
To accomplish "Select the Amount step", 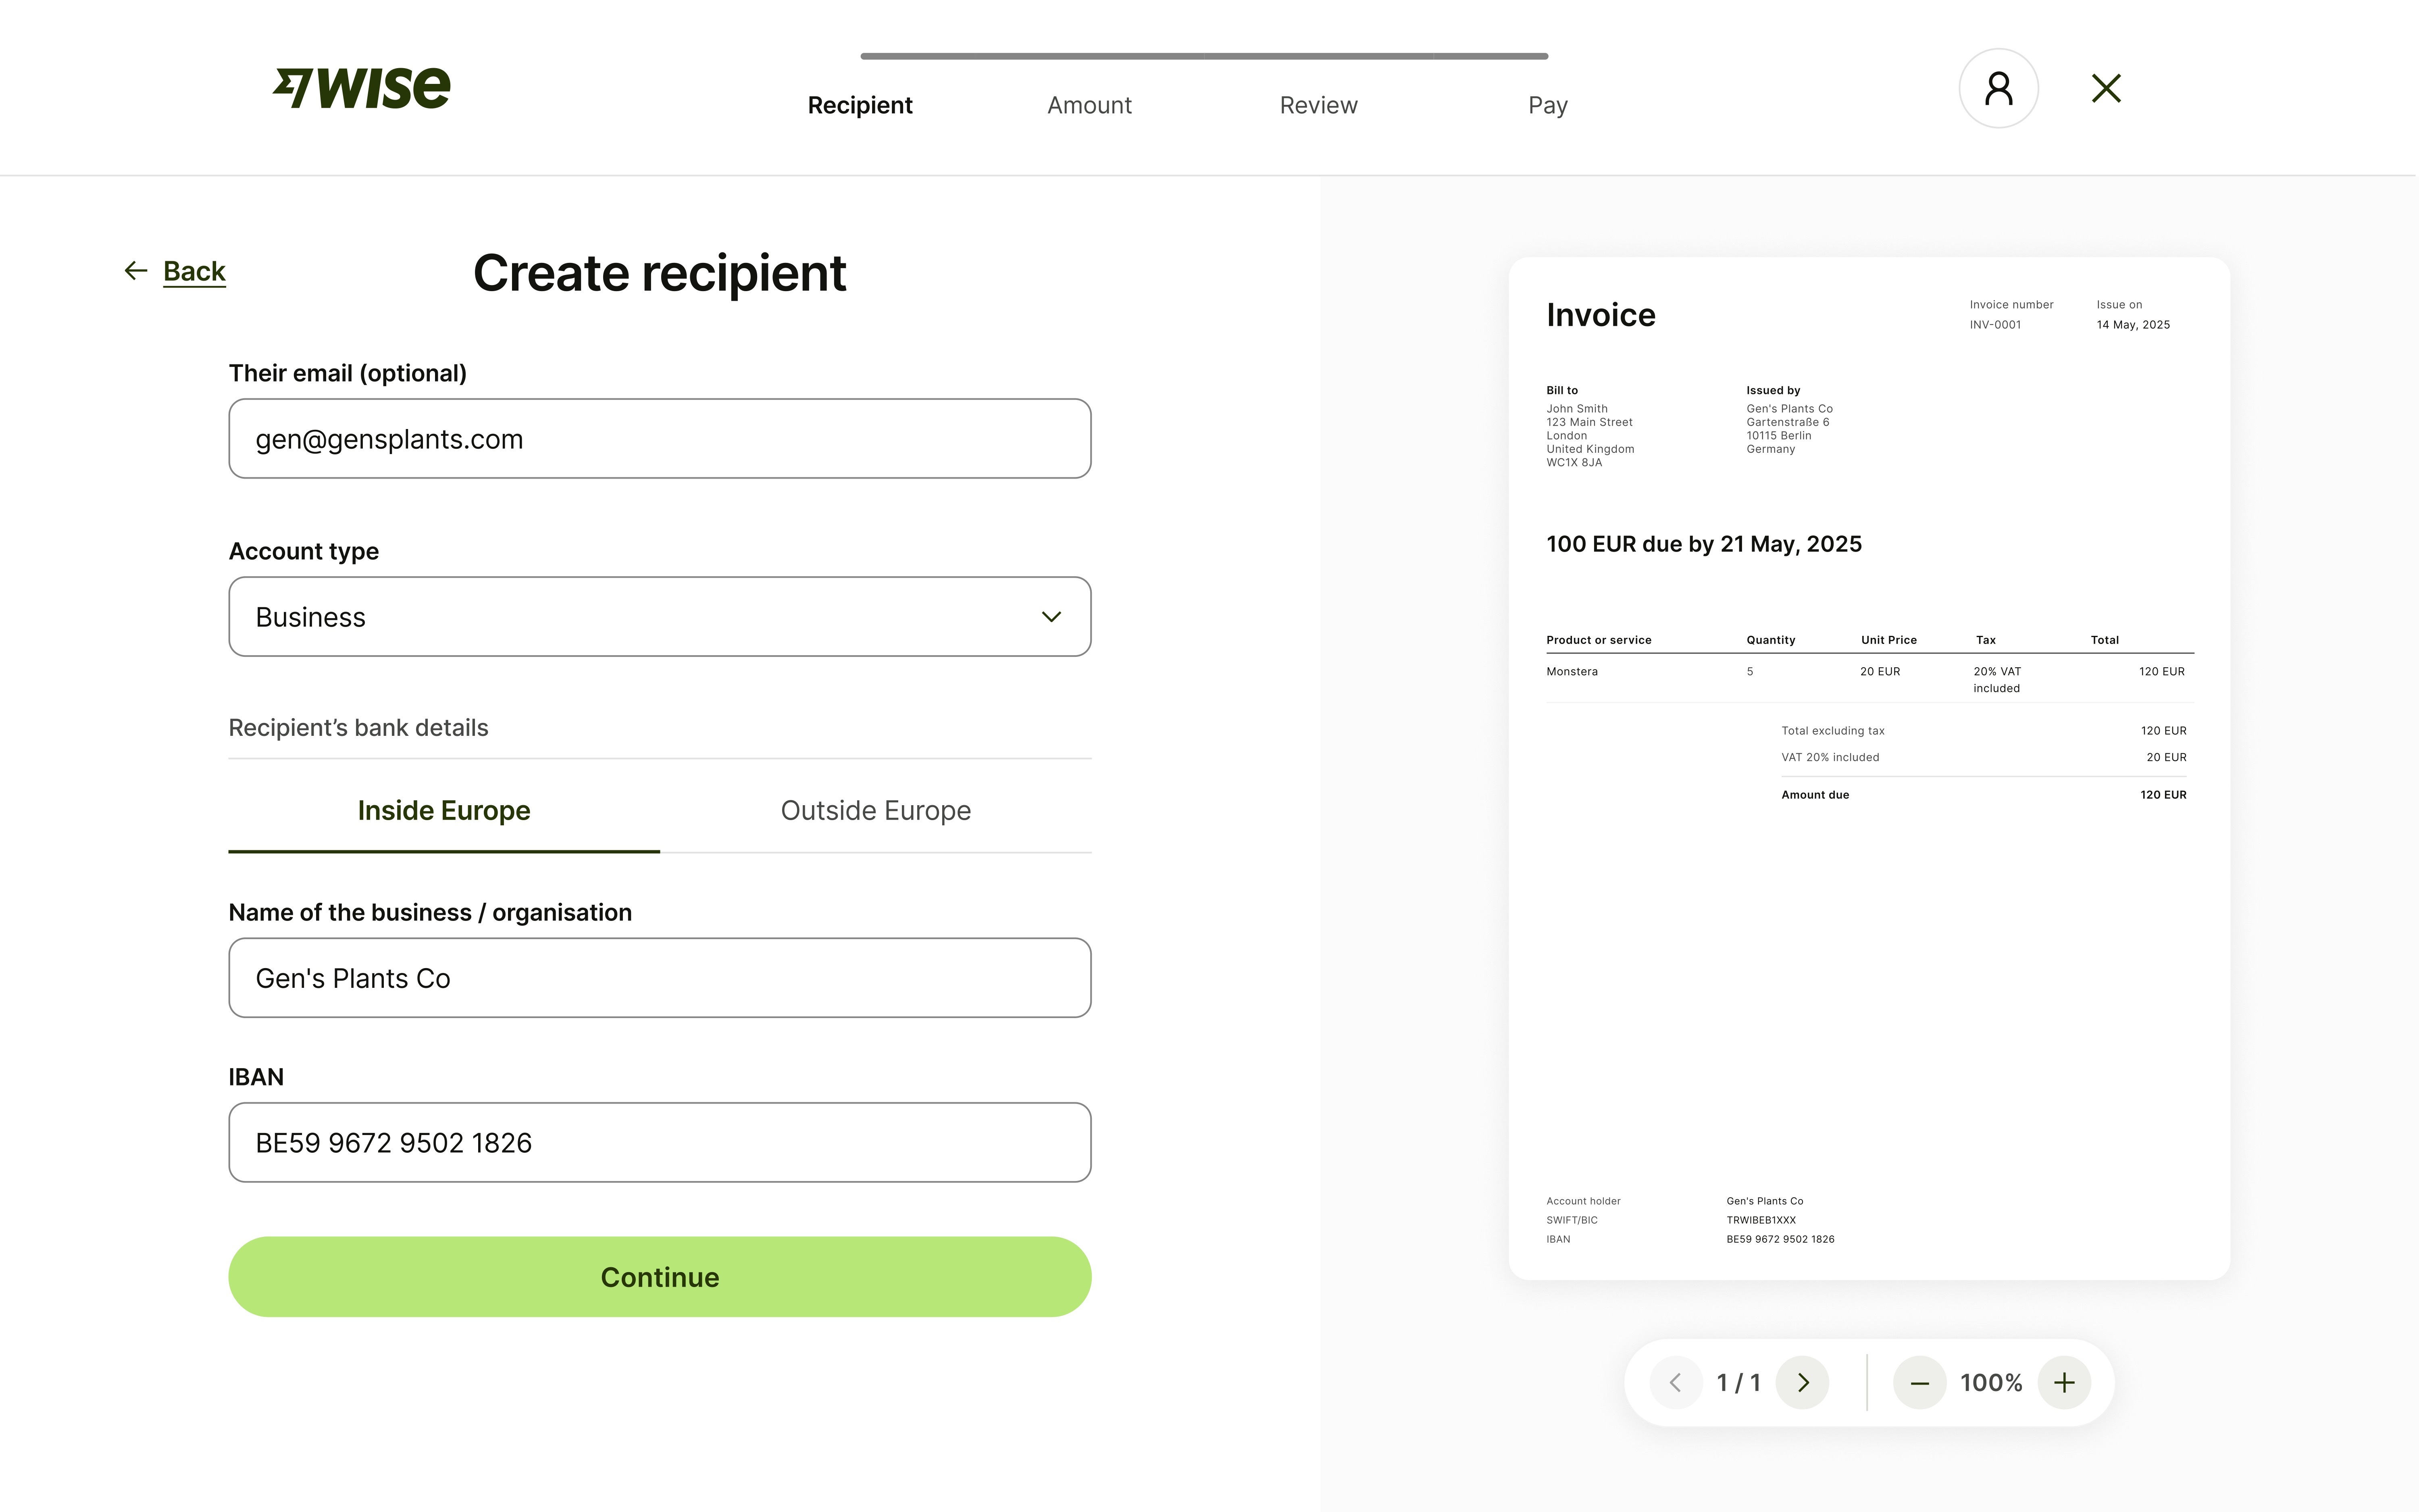I will (x=1089, y=105).
